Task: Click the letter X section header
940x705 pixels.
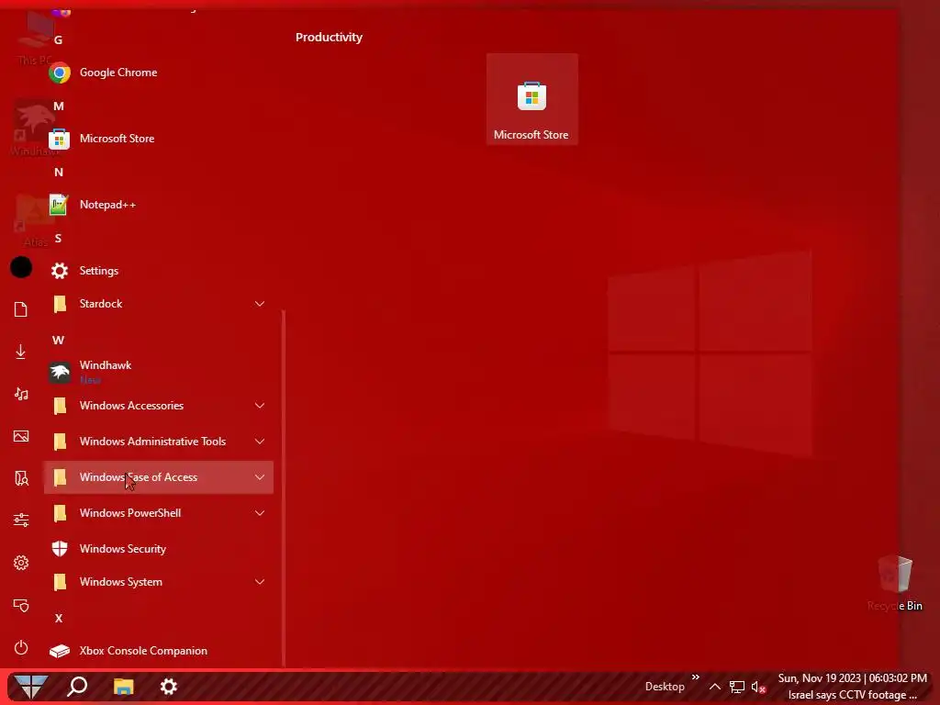Action: click(58, 618)
